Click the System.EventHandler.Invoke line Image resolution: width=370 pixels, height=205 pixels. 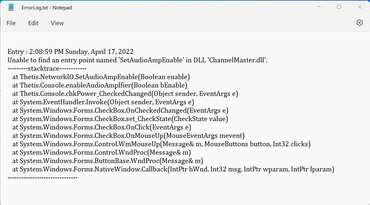coord(103,102)
